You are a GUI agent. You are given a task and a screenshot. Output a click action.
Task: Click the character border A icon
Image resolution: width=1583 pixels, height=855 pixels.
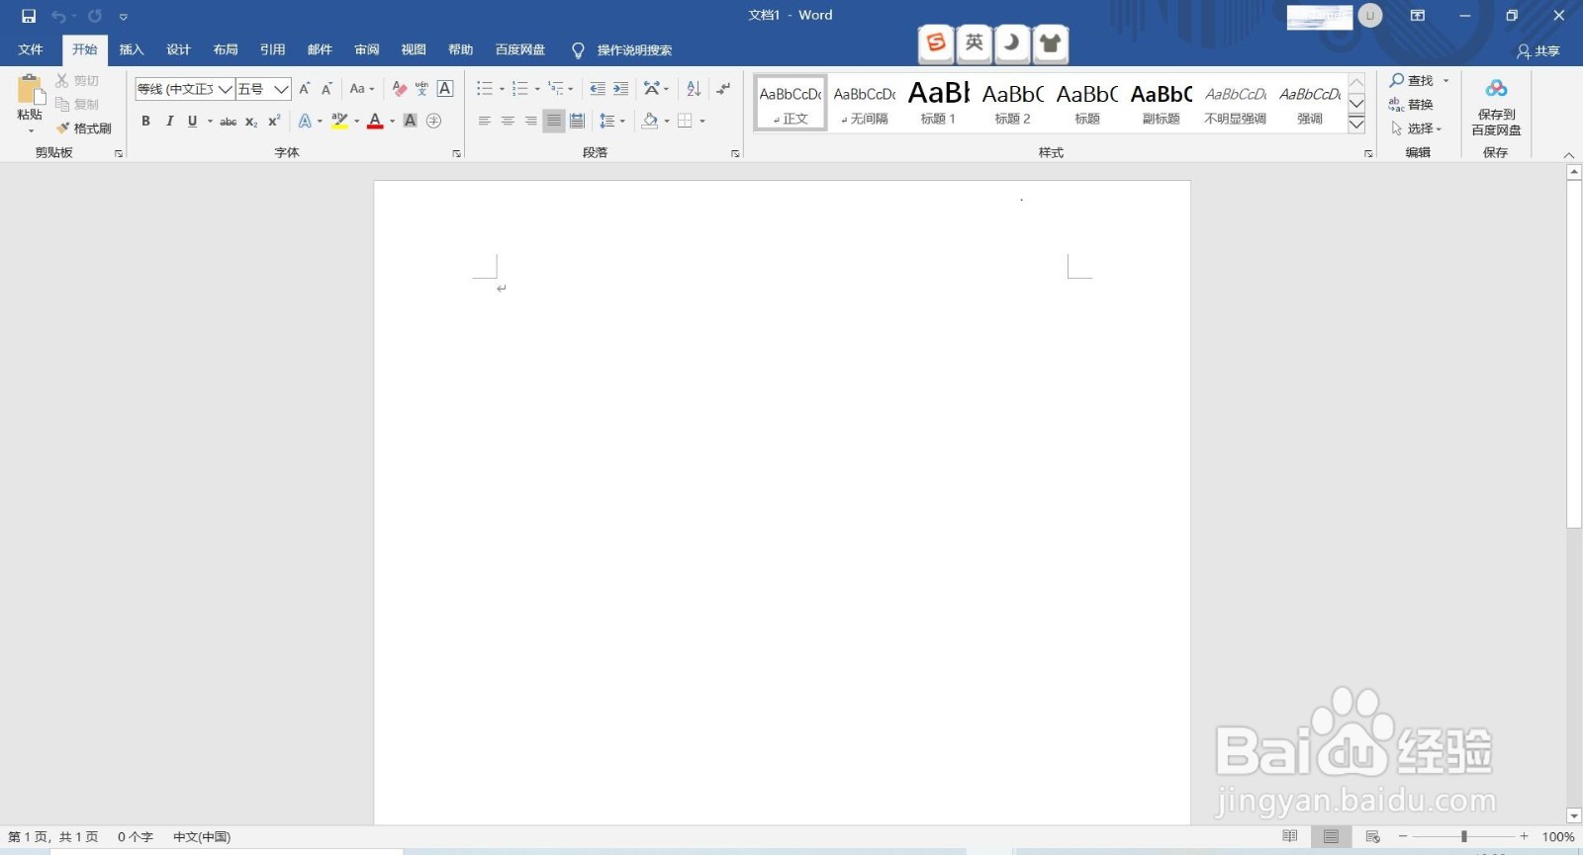click(445, 89)
